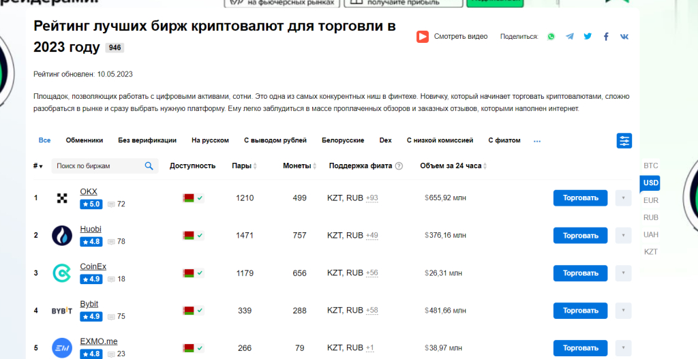Image resolution: width=698 pixels, height=359 pixels.
Task: Share via Facebook icon
Action: click(606, 37)
